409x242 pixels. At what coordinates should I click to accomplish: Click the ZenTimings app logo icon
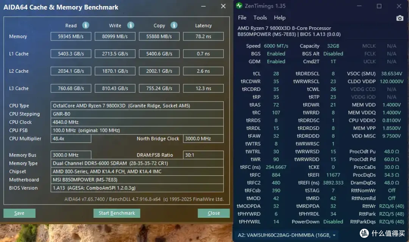click(x=239, y=6)
